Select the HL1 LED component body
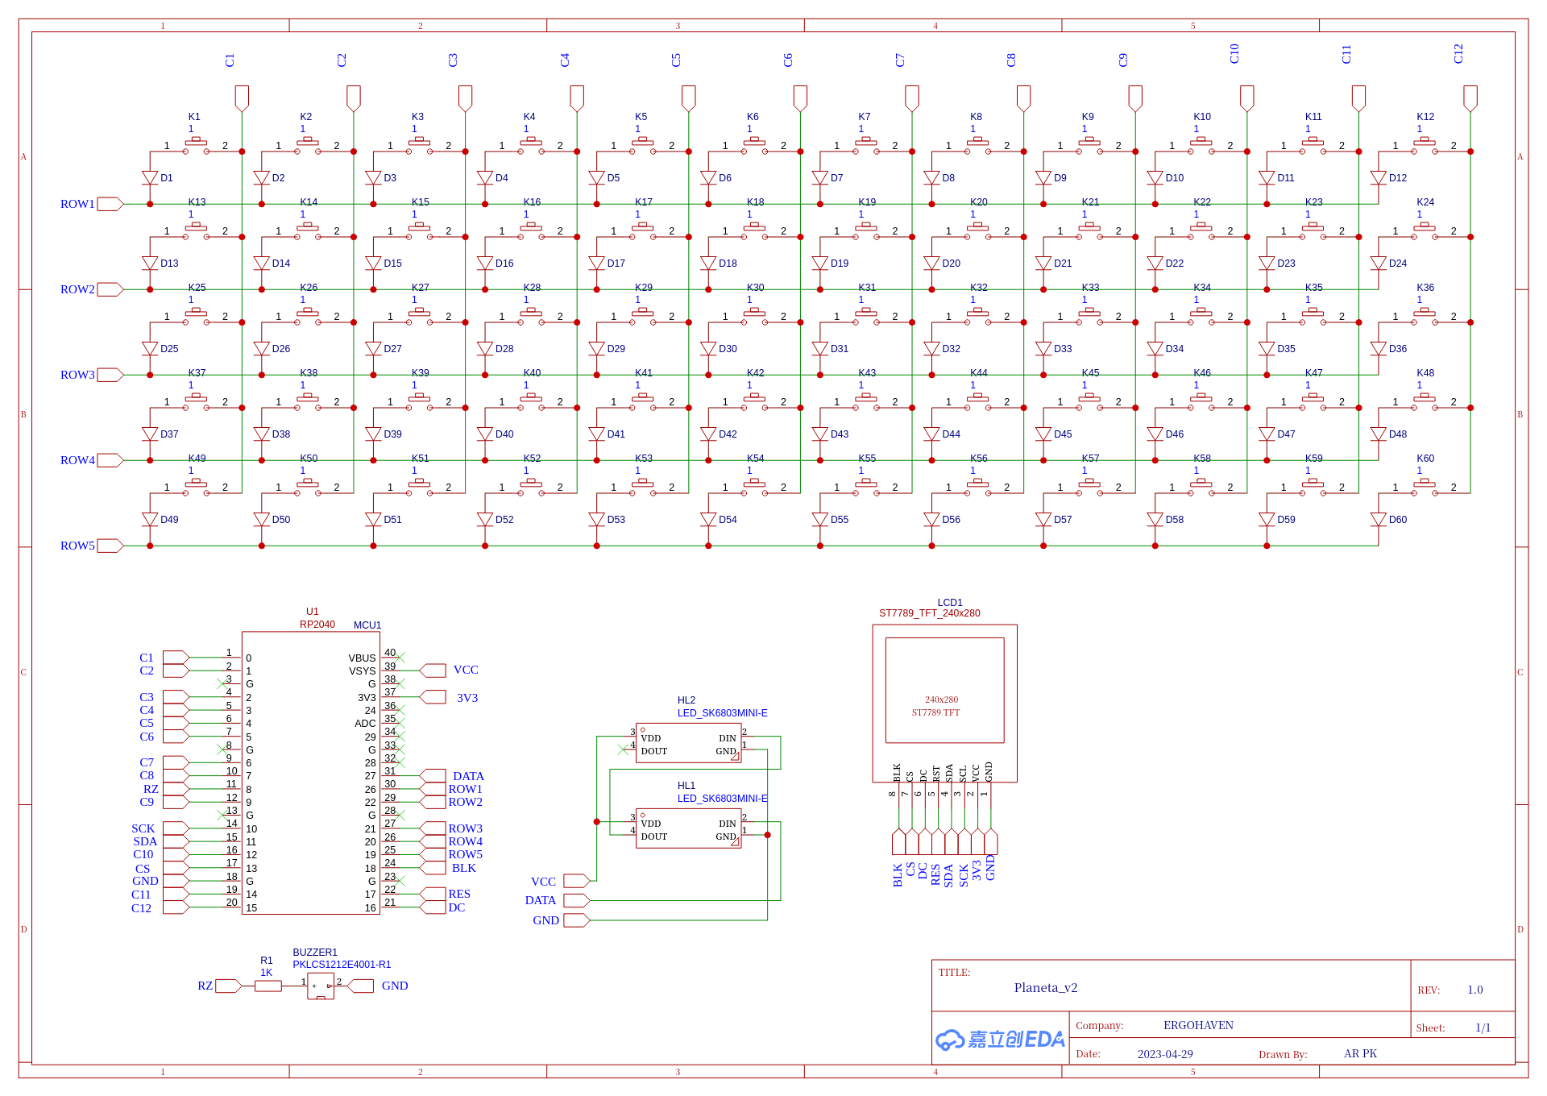 tap(689, 828)
